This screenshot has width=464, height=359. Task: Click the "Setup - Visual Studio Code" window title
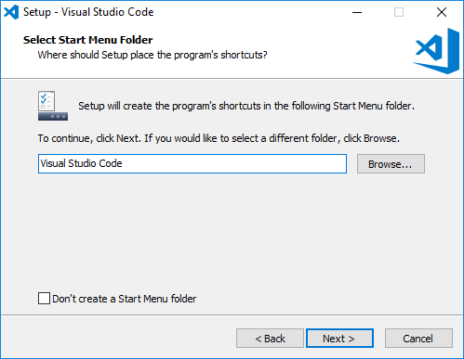click(x=88, y=12)
